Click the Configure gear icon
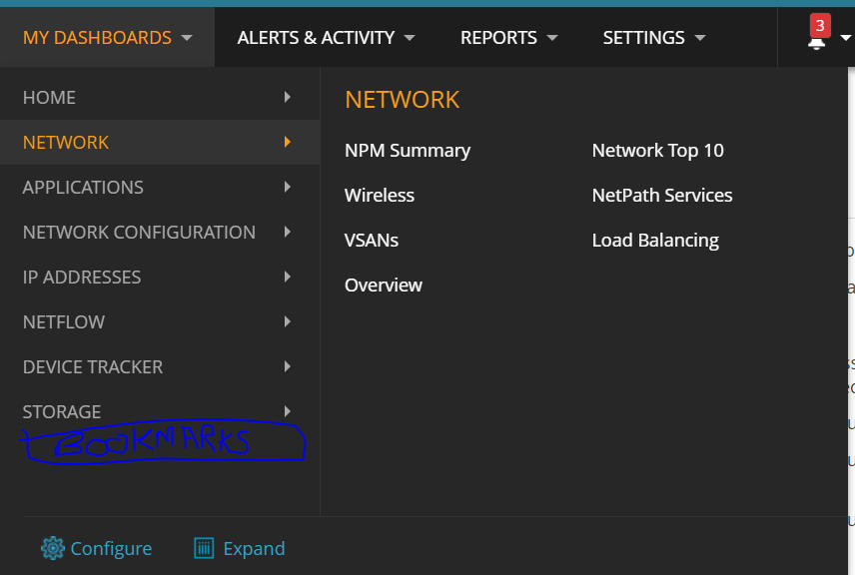 [x=53, y=548]
